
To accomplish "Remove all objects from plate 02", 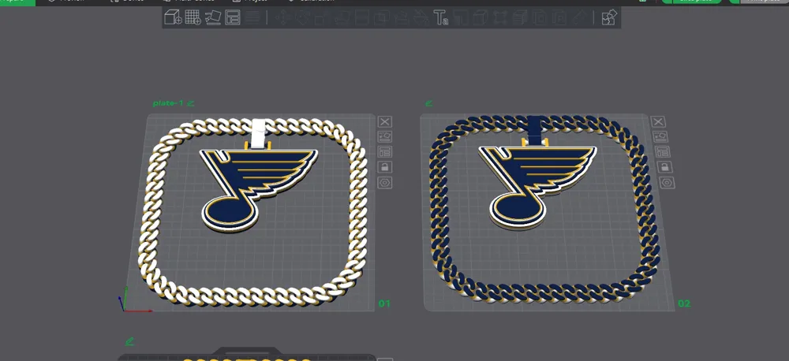I will tap(658, 121).
